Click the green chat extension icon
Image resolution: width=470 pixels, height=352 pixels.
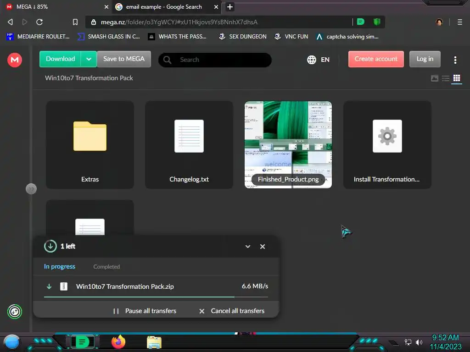361,22
